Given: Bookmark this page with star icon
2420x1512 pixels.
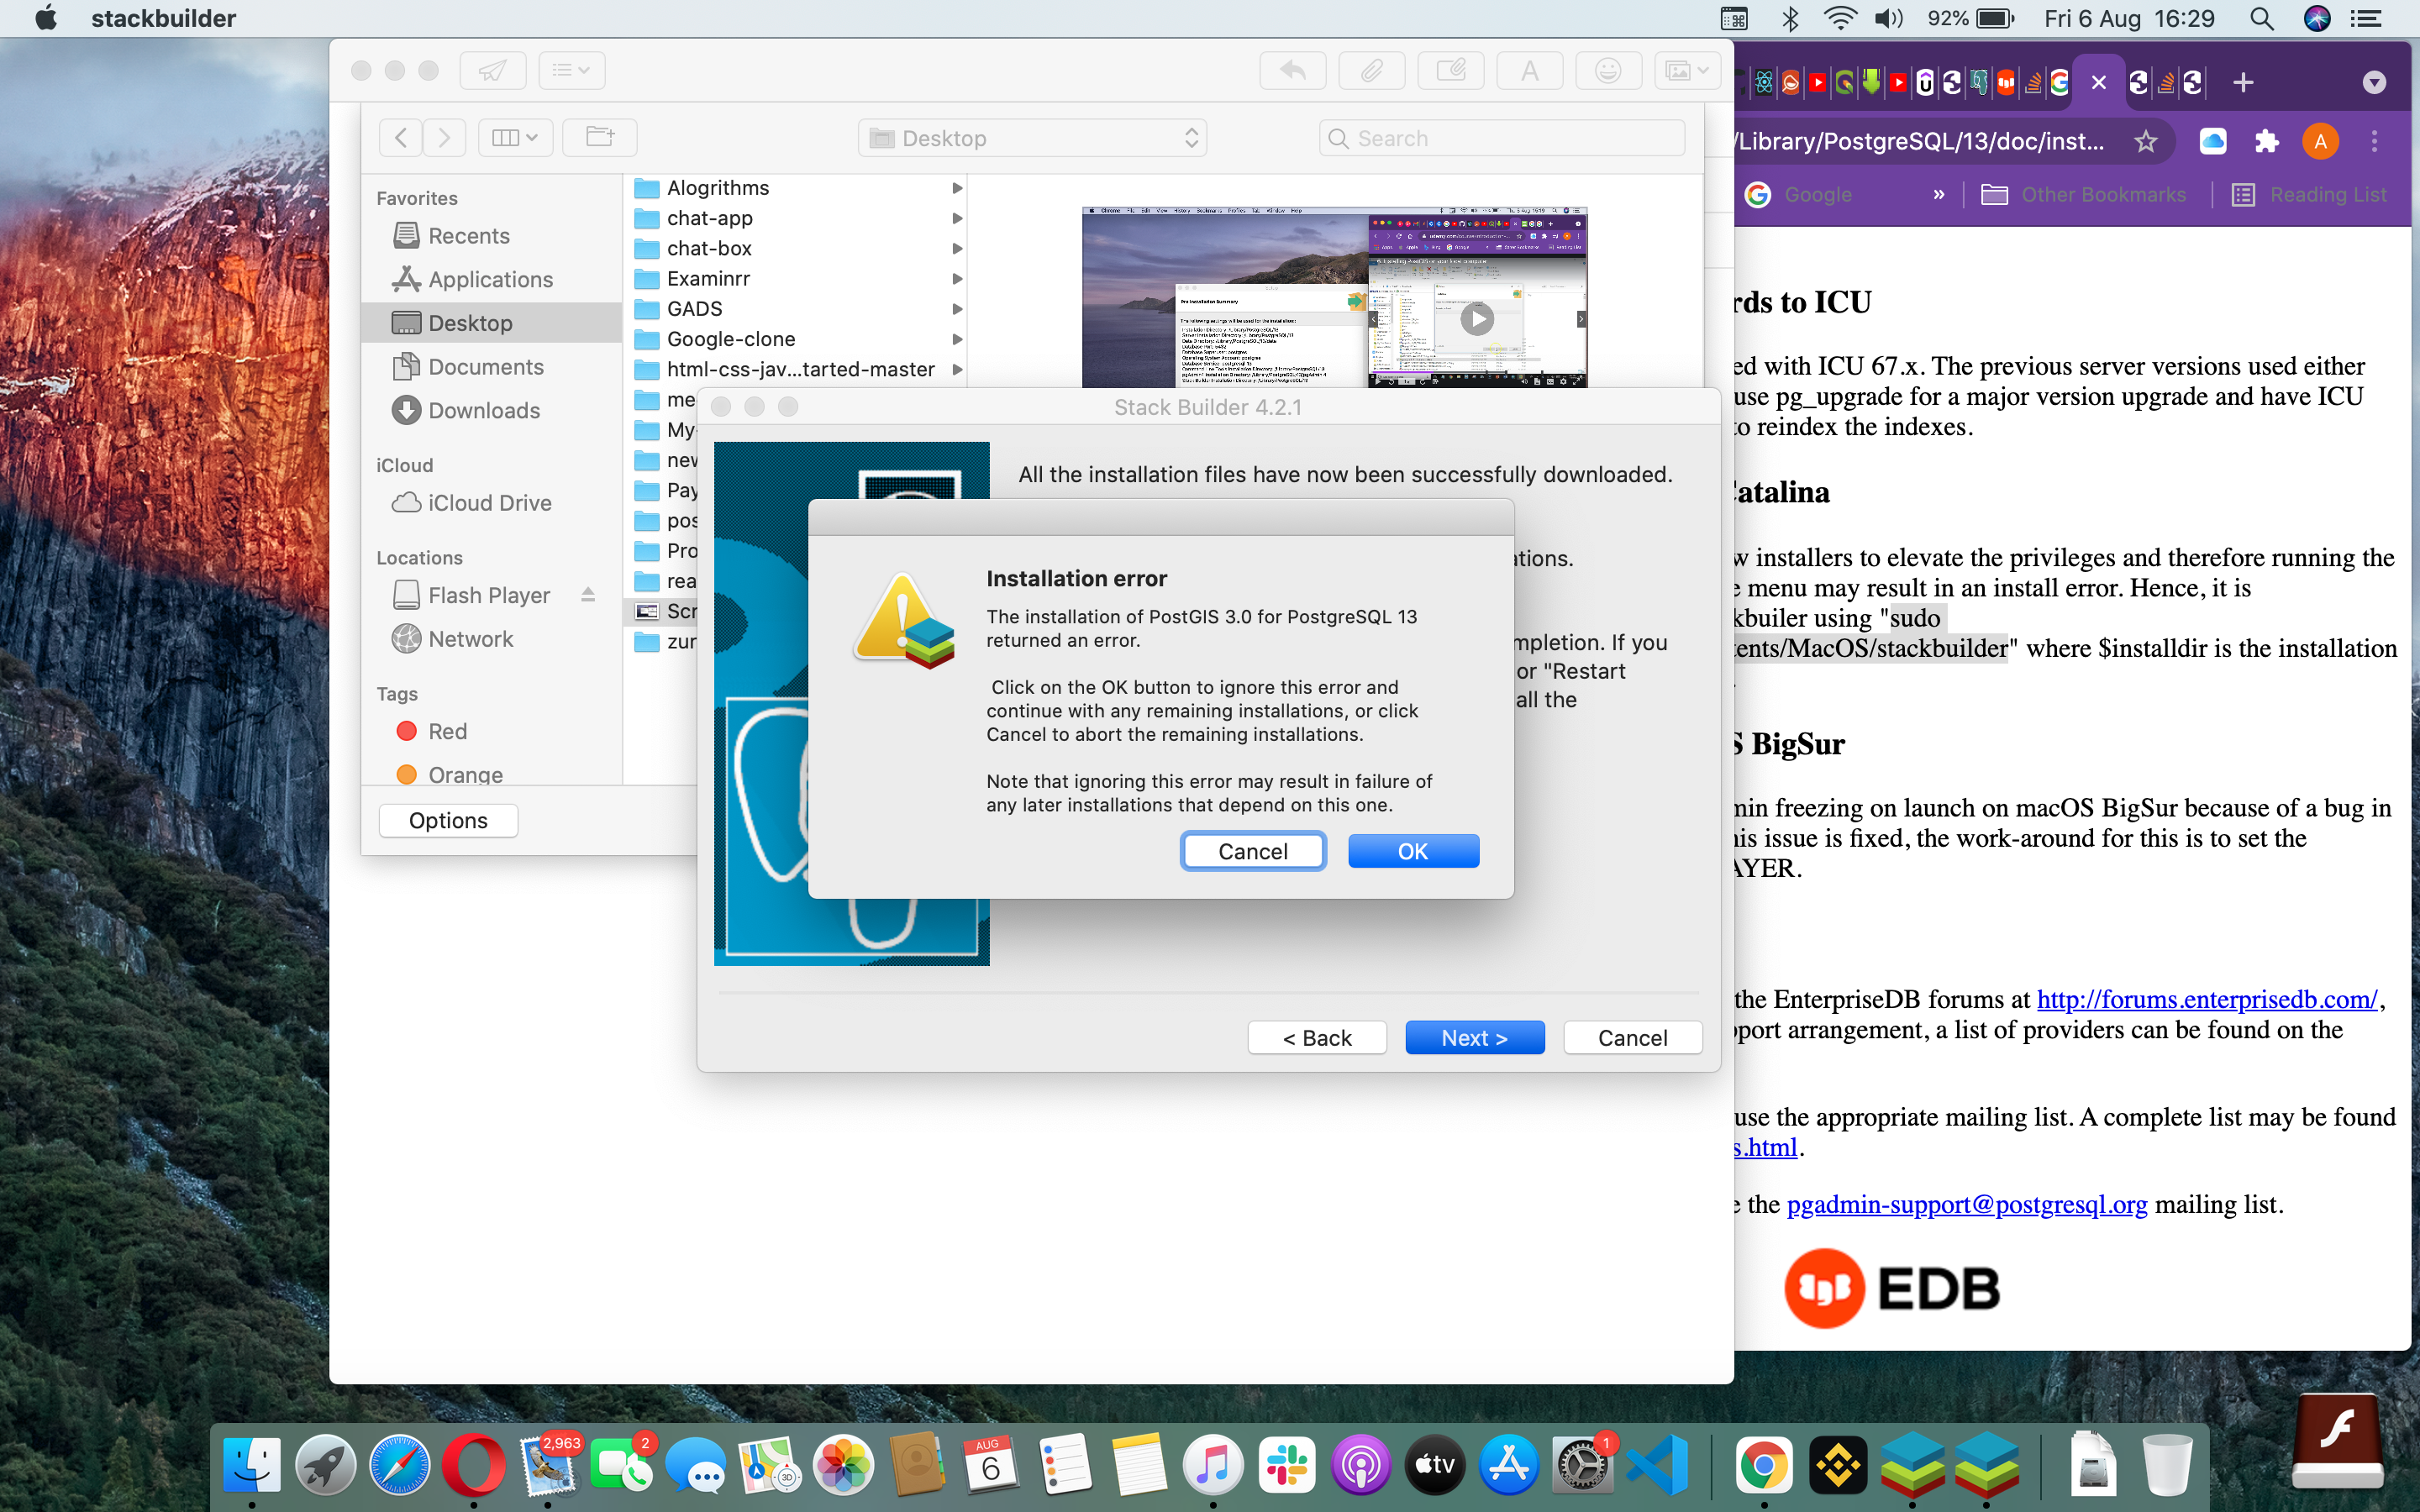Looking at the screenshot, I should click(x=2145, y=141).
